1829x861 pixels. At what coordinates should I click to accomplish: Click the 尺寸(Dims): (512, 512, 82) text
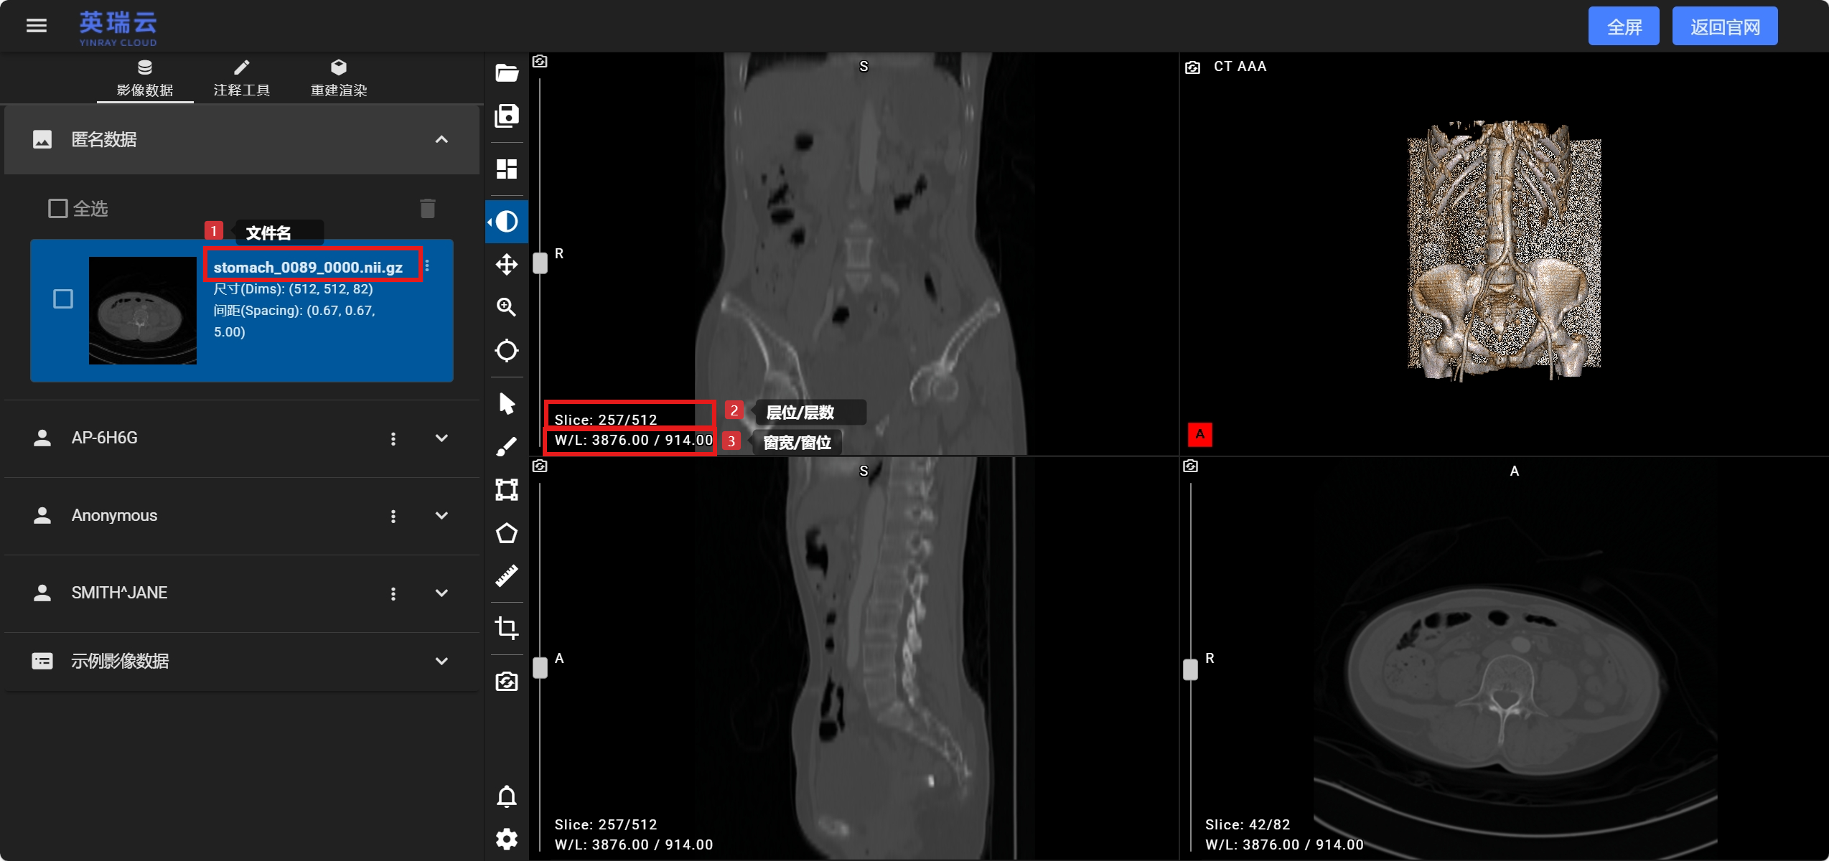tap(293, 289)
